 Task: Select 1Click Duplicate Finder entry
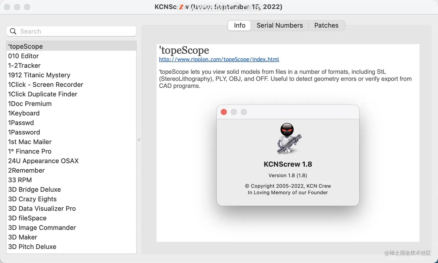click(71, 94)
